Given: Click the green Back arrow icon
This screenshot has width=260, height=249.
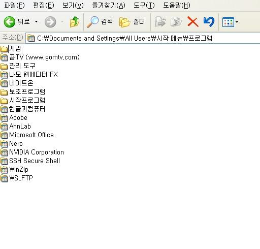Looking at the screenshot, I should 10,22.
